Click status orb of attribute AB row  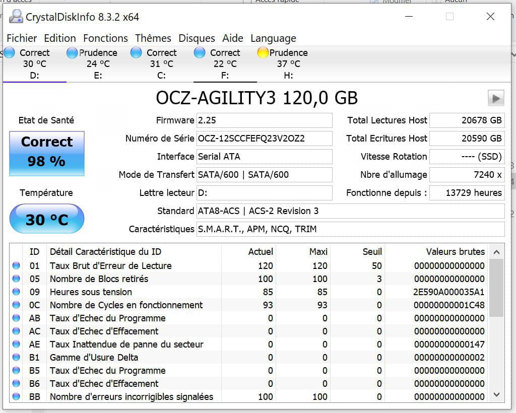click(16, 318)
